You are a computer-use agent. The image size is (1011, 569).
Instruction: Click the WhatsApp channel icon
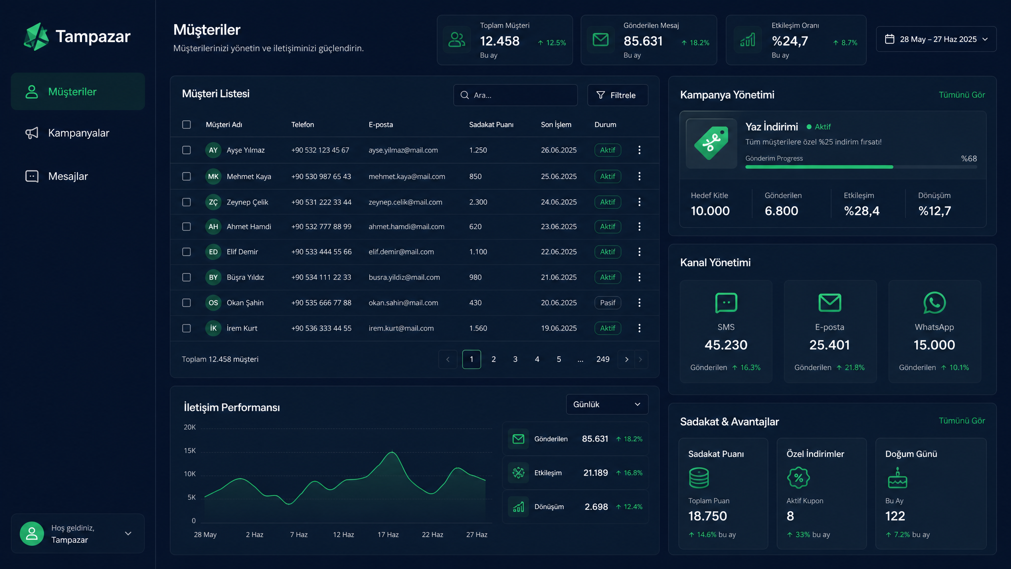(934, 303)
